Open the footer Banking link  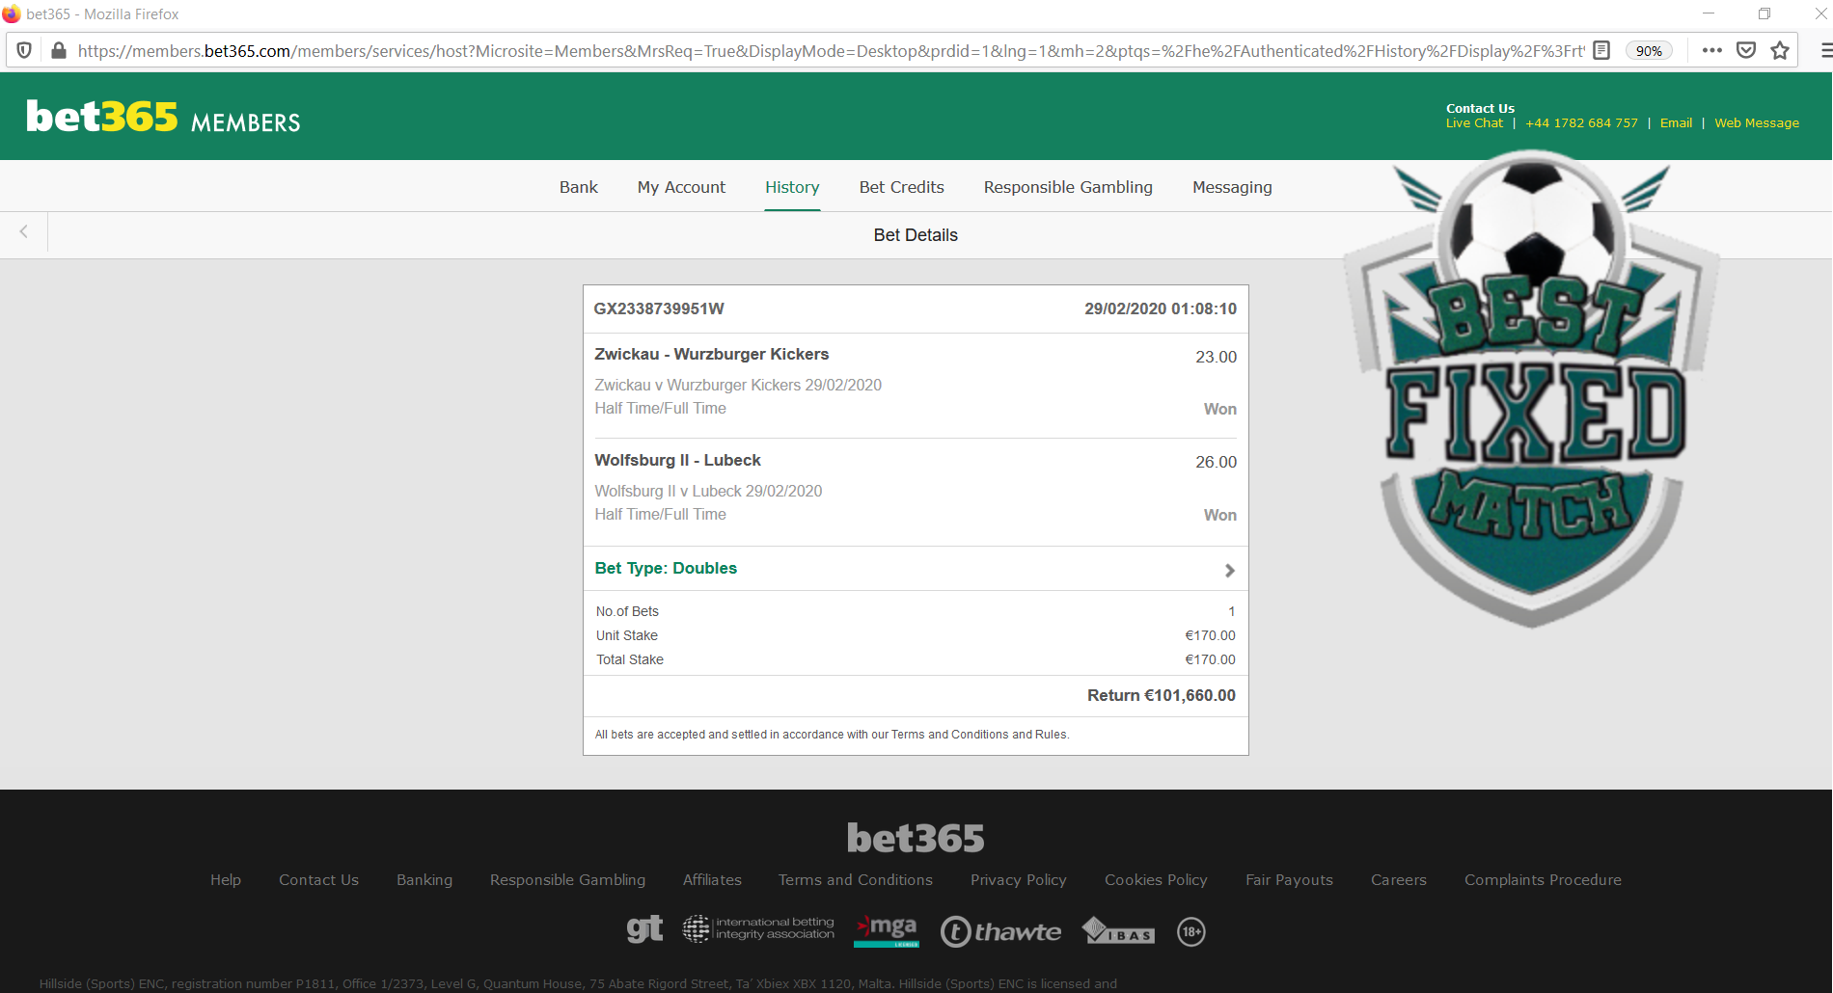pyautogui.click(x=424, y=880)
